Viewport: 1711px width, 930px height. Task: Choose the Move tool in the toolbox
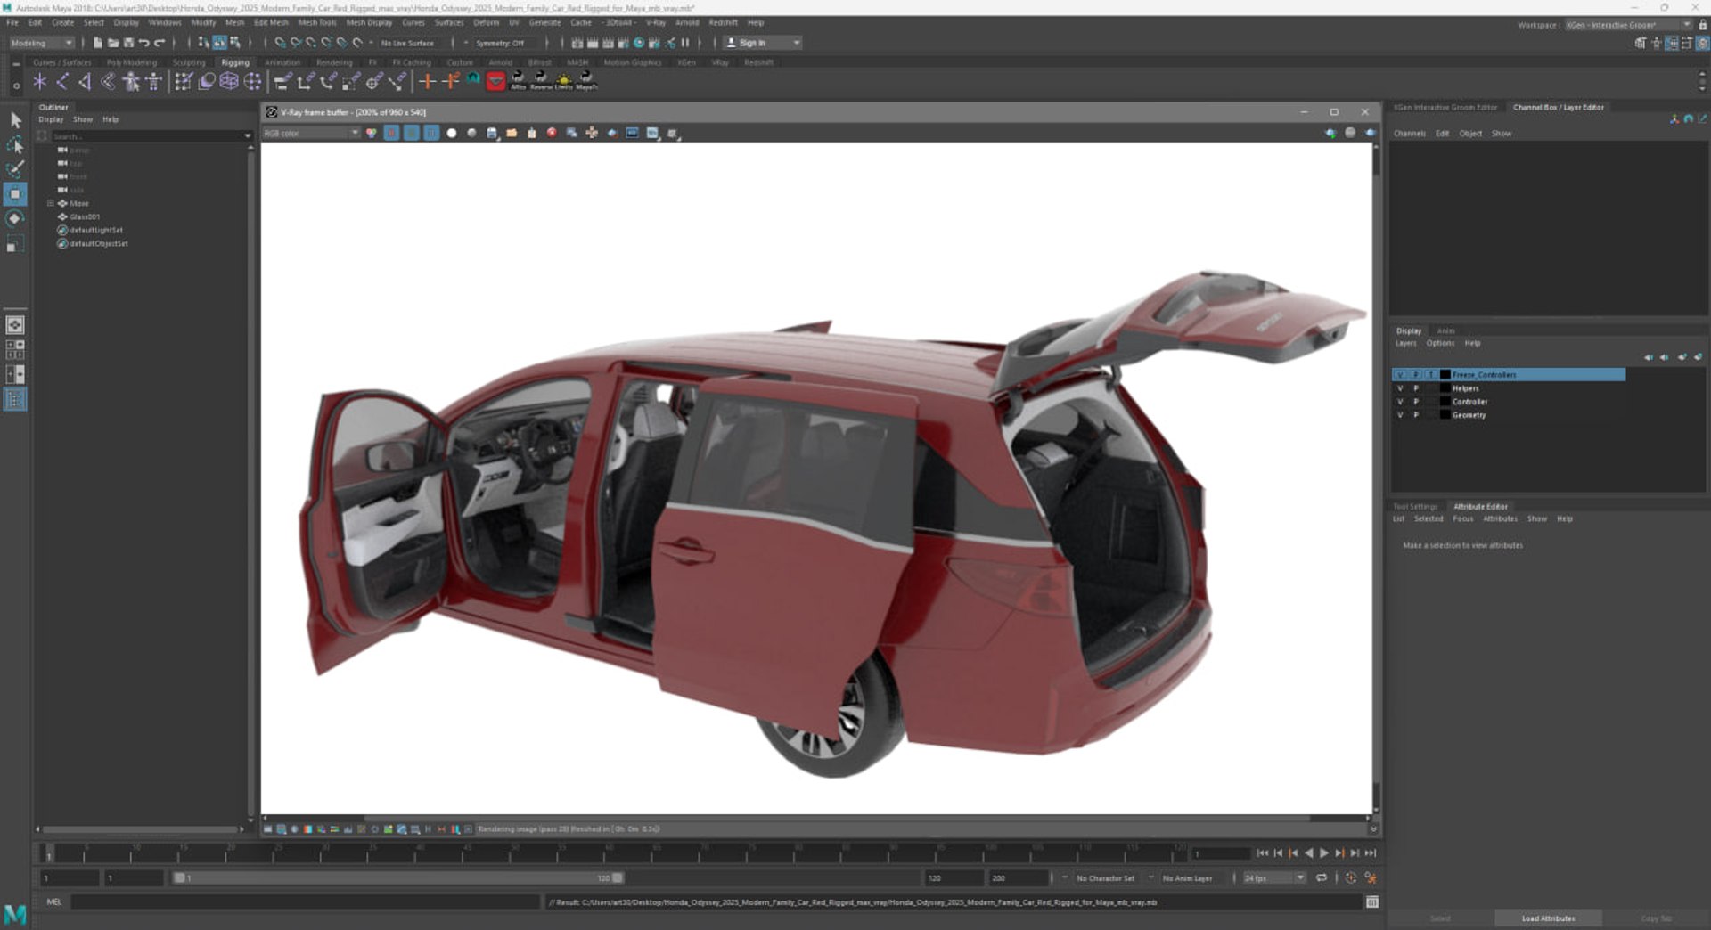pyautogui.click(x=15, y=193)
